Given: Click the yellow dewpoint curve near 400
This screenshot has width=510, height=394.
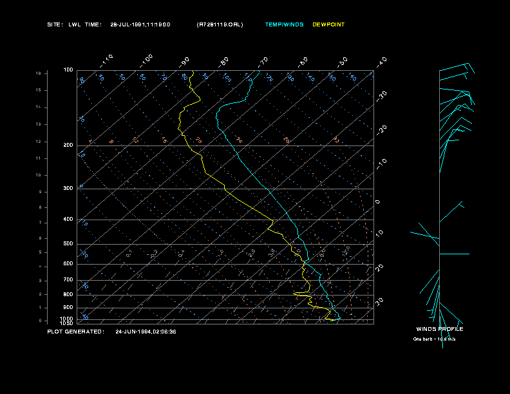Looking at the screenshot, I should [273, 220].
